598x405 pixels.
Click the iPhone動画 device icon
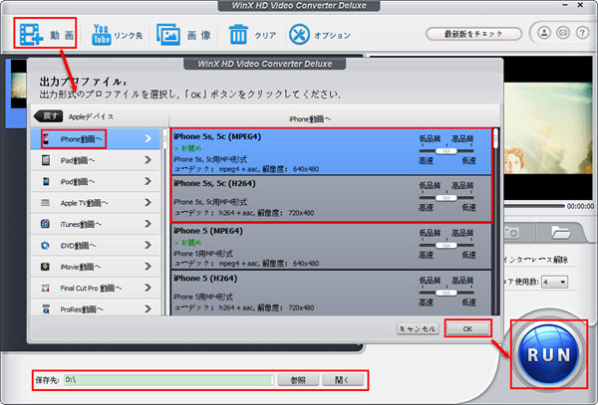point(46,139)
